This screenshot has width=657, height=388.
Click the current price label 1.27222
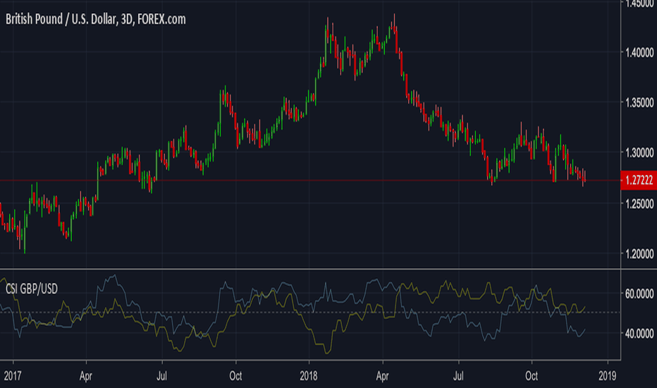(639, 181)
